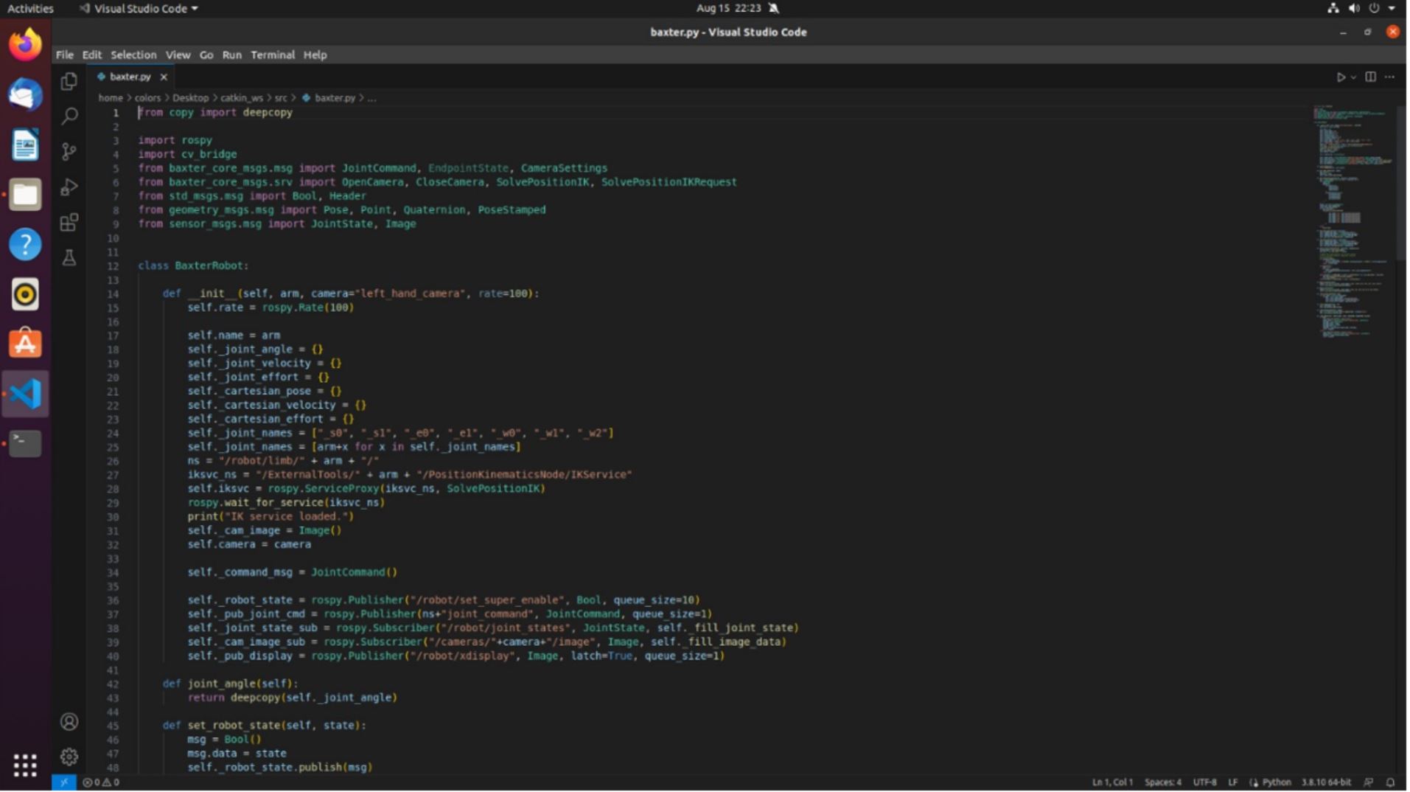Open the Help menu
This screenshot has width=1410, height=792.
point(315,55)
